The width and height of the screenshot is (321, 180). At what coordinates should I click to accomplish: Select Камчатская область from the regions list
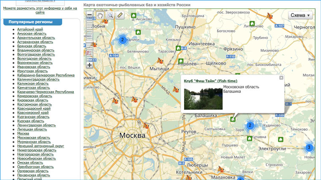click(x=33, y=88)
